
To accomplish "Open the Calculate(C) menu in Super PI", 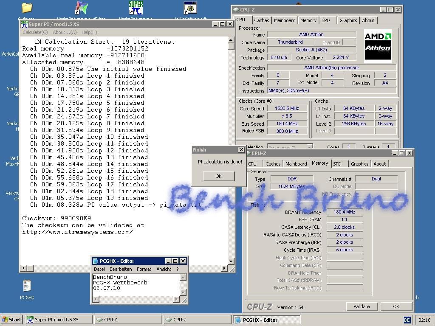I will click(x=35, y=32).
